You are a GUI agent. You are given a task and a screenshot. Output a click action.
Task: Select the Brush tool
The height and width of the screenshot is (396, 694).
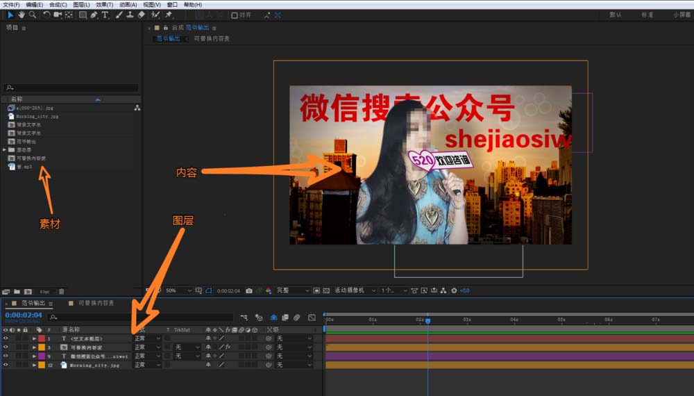coord(119,15)
